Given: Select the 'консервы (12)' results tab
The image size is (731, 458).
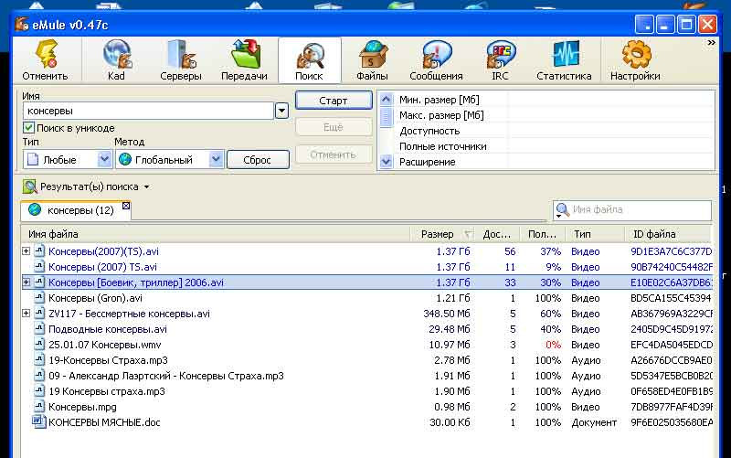Looking at the screenshot, I should point(79,210).
